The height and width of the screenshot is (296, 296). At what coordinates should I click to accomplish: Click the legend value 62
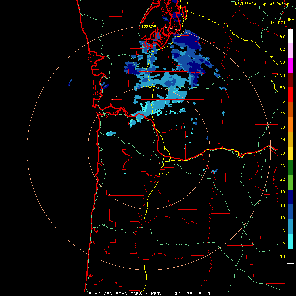click(283, 49)
